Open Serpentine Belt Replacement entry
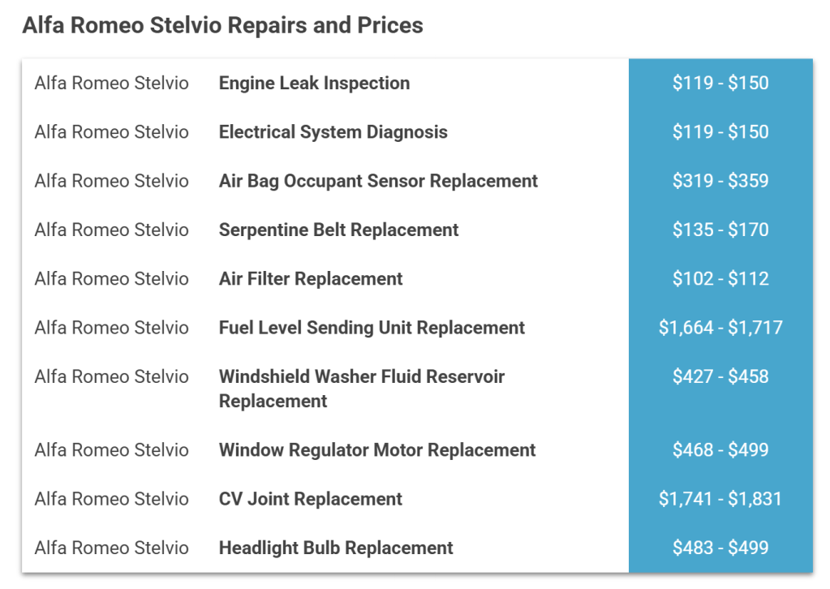This screenshot has height=589, width=830. [338, 230]
